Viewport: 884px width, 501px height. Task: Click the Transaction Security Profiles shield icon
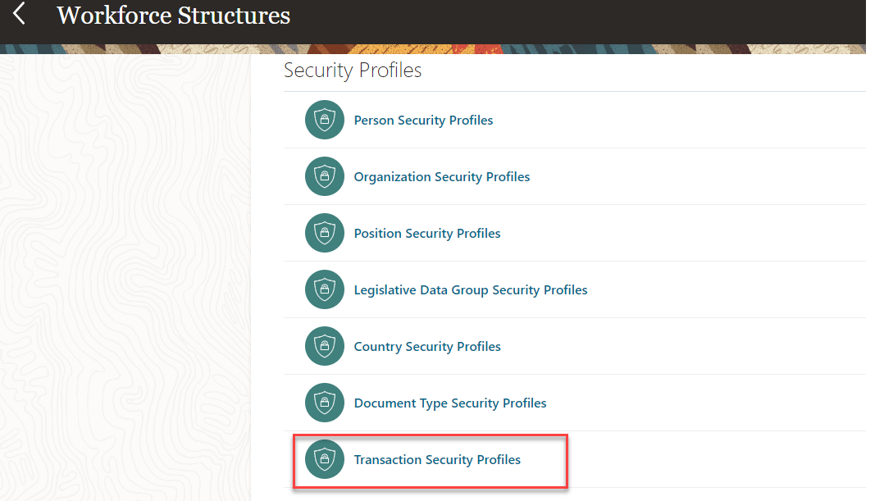[325, 460]
